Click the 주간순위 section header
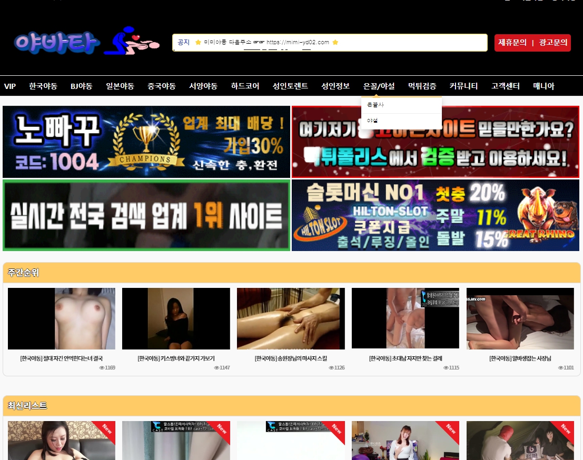 (x=23, y=273)
